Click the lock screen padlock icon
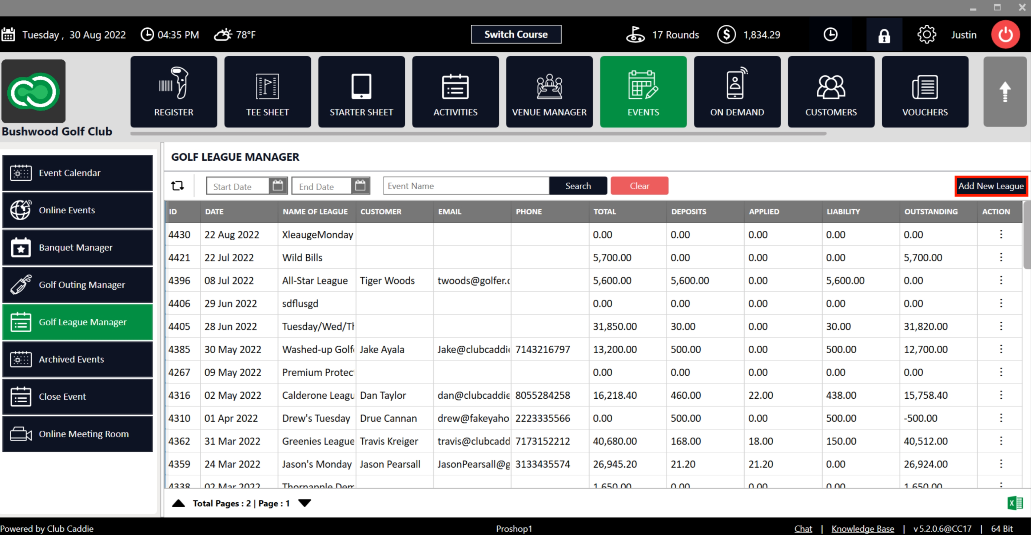1031x535 pixels. (884, 35)
